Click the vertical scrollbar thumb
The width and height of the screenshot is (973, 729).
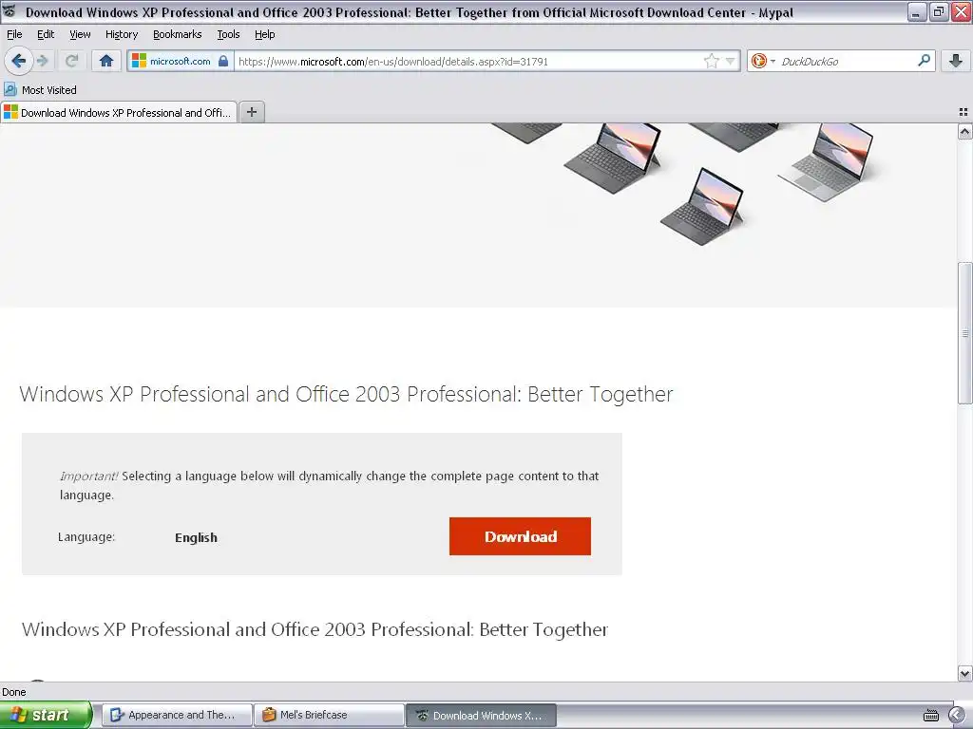click(x=964, y=333)
